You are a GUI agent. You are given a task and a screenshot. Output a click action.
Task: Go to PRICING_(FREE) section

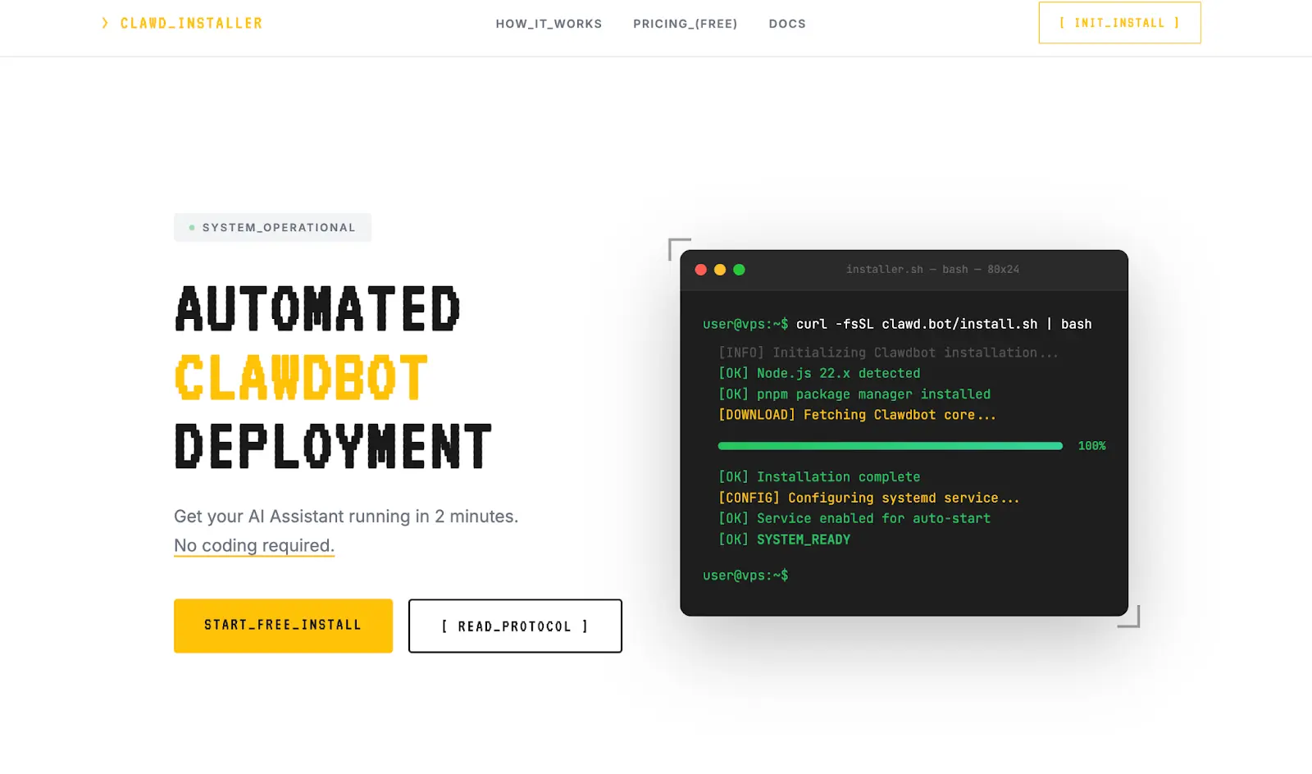pyautogui.click(x=685, y=24)
